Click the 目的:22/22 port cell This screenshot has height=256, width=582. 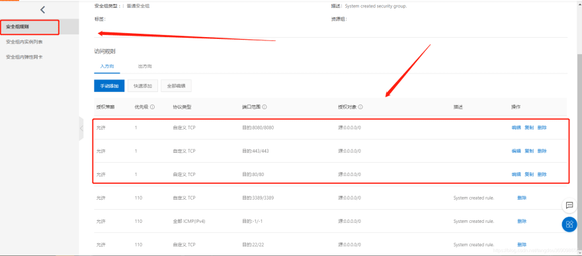coord(253,245)
